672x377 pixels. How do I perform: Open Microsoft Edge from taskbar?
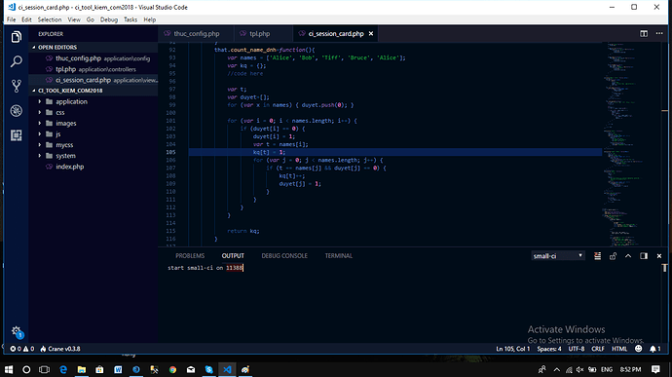pyautogui.click(x=63, y=369)
